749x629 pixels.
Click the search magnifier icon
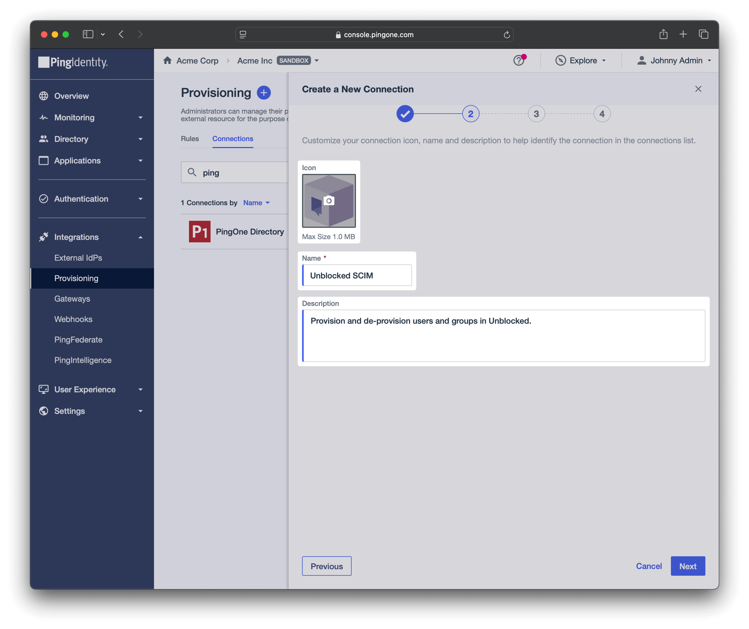point(192,172)
